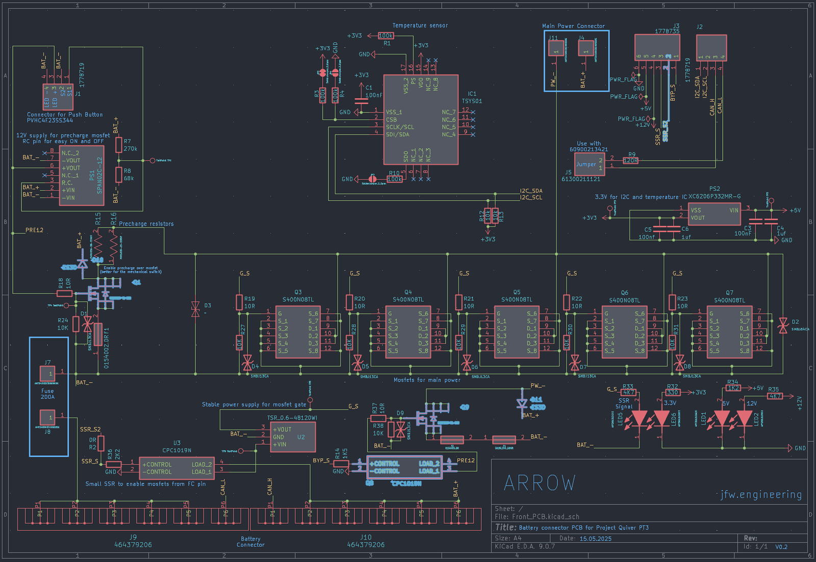The image size is (816, 562).
Task: Select the LED5 SSR signal LED symbol
Action: pyautogui.click(x=639, y=419)
